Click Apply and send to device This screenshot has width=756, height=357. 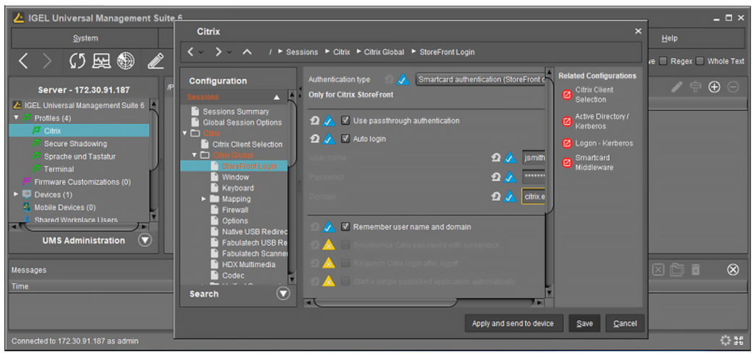tap(513, 323)
